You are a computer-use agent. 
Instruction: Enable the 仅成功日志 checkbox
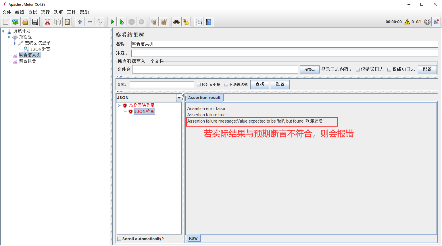[x=389, y=69]
